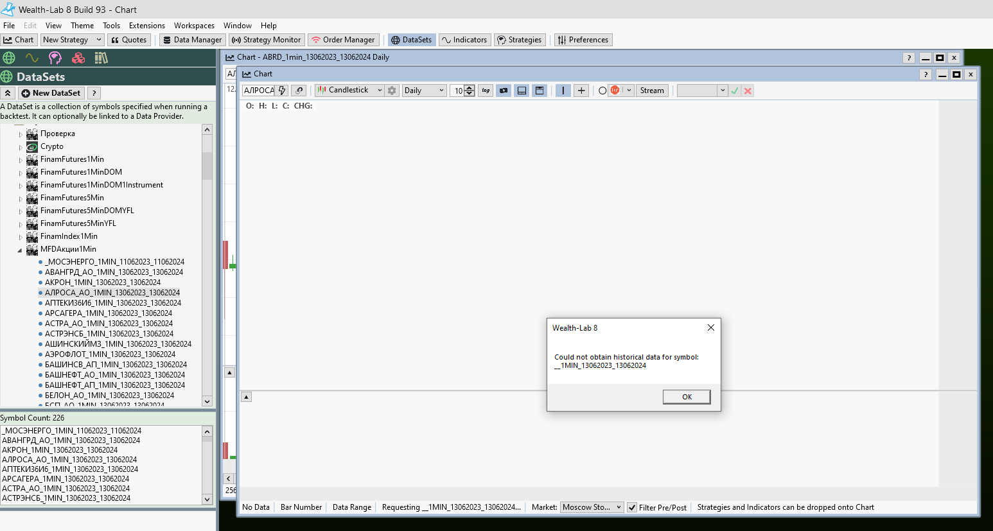
Task: Expand the Проверка dataset node
Action: click(x=20, y=134)
